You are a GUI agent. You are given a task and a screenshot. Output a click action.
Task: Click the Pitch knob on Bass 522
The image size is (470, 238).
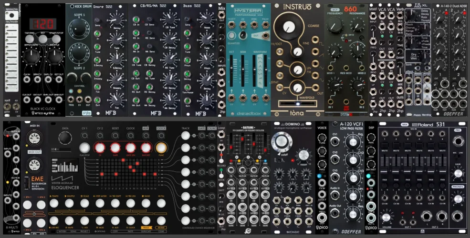[206, 60]
